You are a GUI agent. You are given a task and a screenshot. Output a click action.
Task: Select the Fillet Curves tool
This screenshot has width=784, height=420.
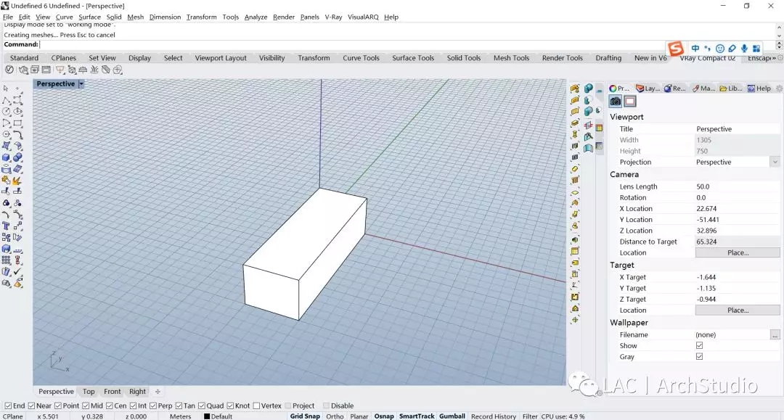[17, 134]
